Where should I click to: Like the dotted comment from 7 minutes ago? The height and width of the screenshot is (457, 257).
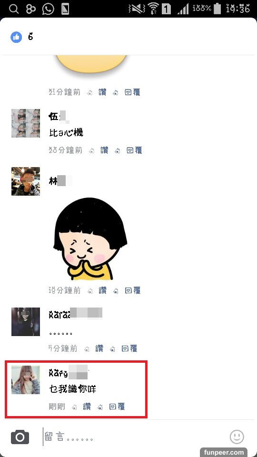[99, 348]
